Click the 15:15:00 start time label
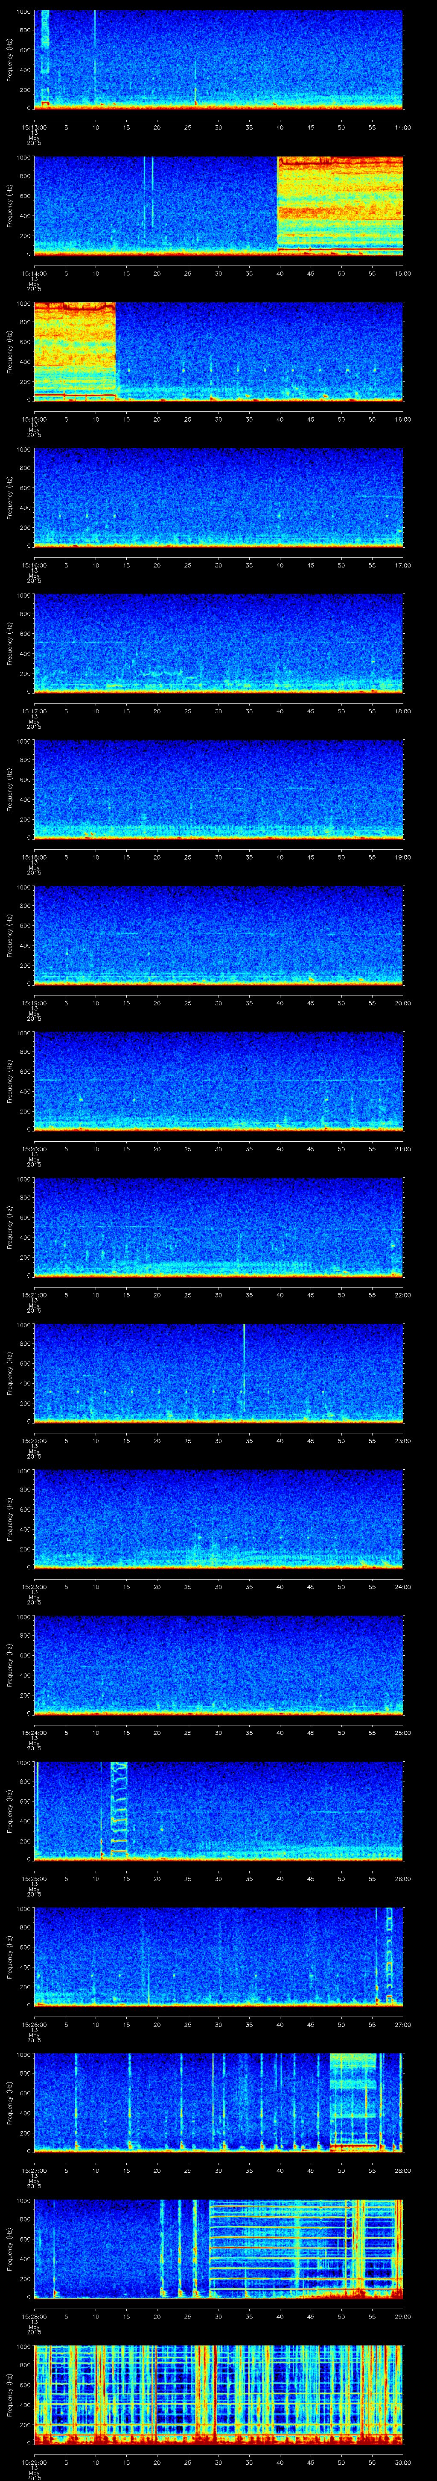Image resolution: width=437 pixels, height=2481 pixels. coord(34,419)
